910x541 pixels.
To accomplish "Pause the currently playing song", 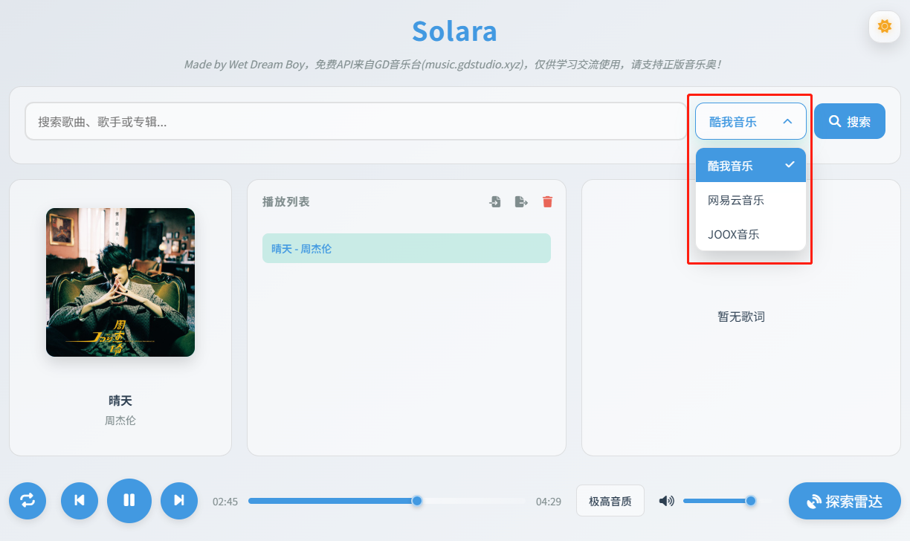I will tap(129, 500).
